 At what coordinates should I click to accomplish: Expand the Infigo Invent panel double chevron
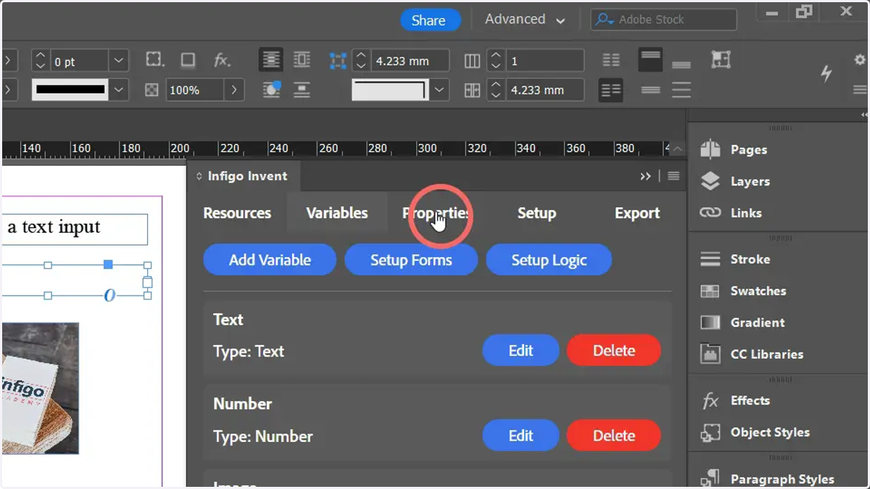coord(645,176)
